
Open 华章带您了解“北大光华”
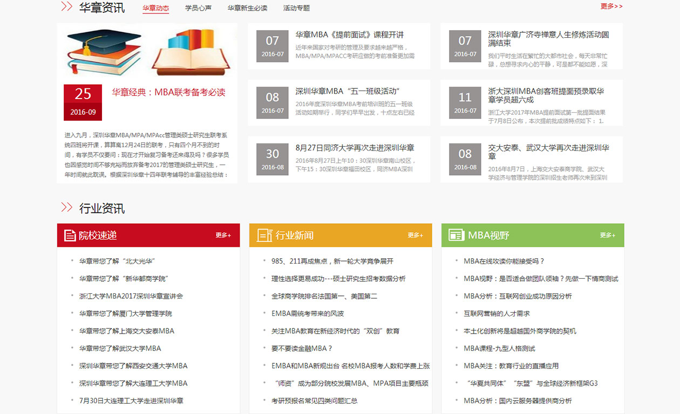click(x=117, y=261)
